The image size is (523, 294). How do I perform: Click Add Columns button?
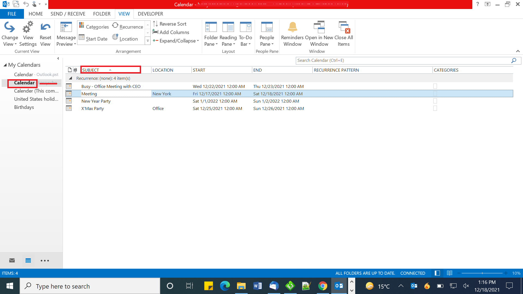click(x=171, y=32)
